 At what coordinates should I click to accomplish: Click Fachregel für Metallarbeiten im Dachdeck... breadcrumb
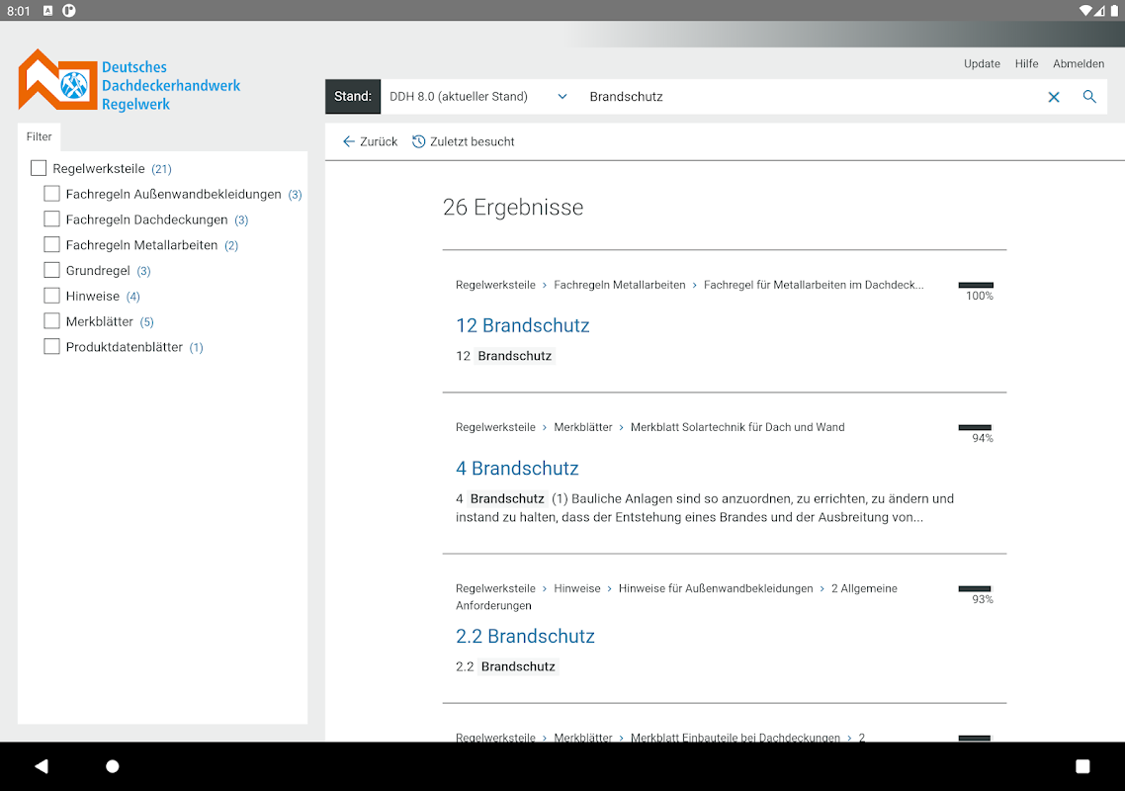click(813, 285)
